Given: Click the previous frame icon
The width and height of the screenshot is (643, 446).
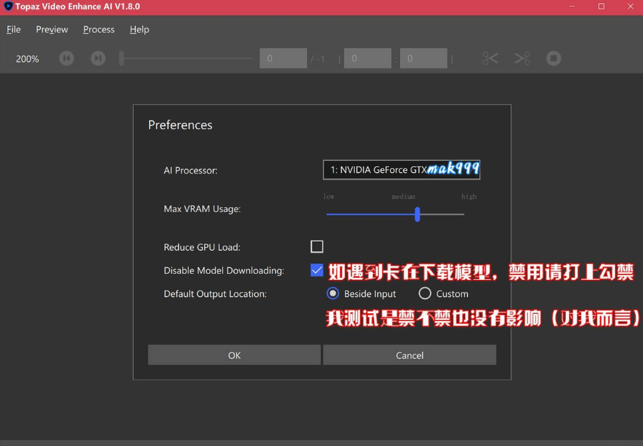Looking at the screenshot, I should click(x=67, y=58).
